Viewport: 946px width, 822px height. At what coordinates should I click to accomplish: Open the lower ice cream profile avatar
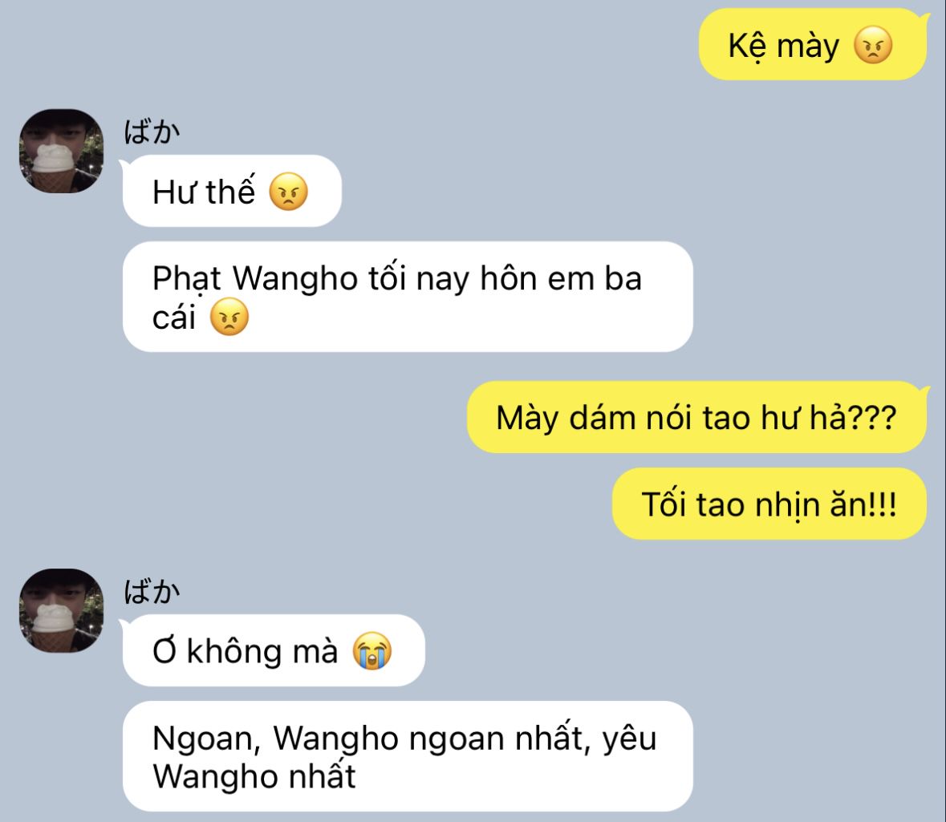62,610
